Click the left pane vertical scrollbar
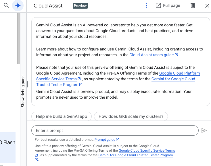The height and width of the screenshot is (166, 211). [x=19, y=39]
